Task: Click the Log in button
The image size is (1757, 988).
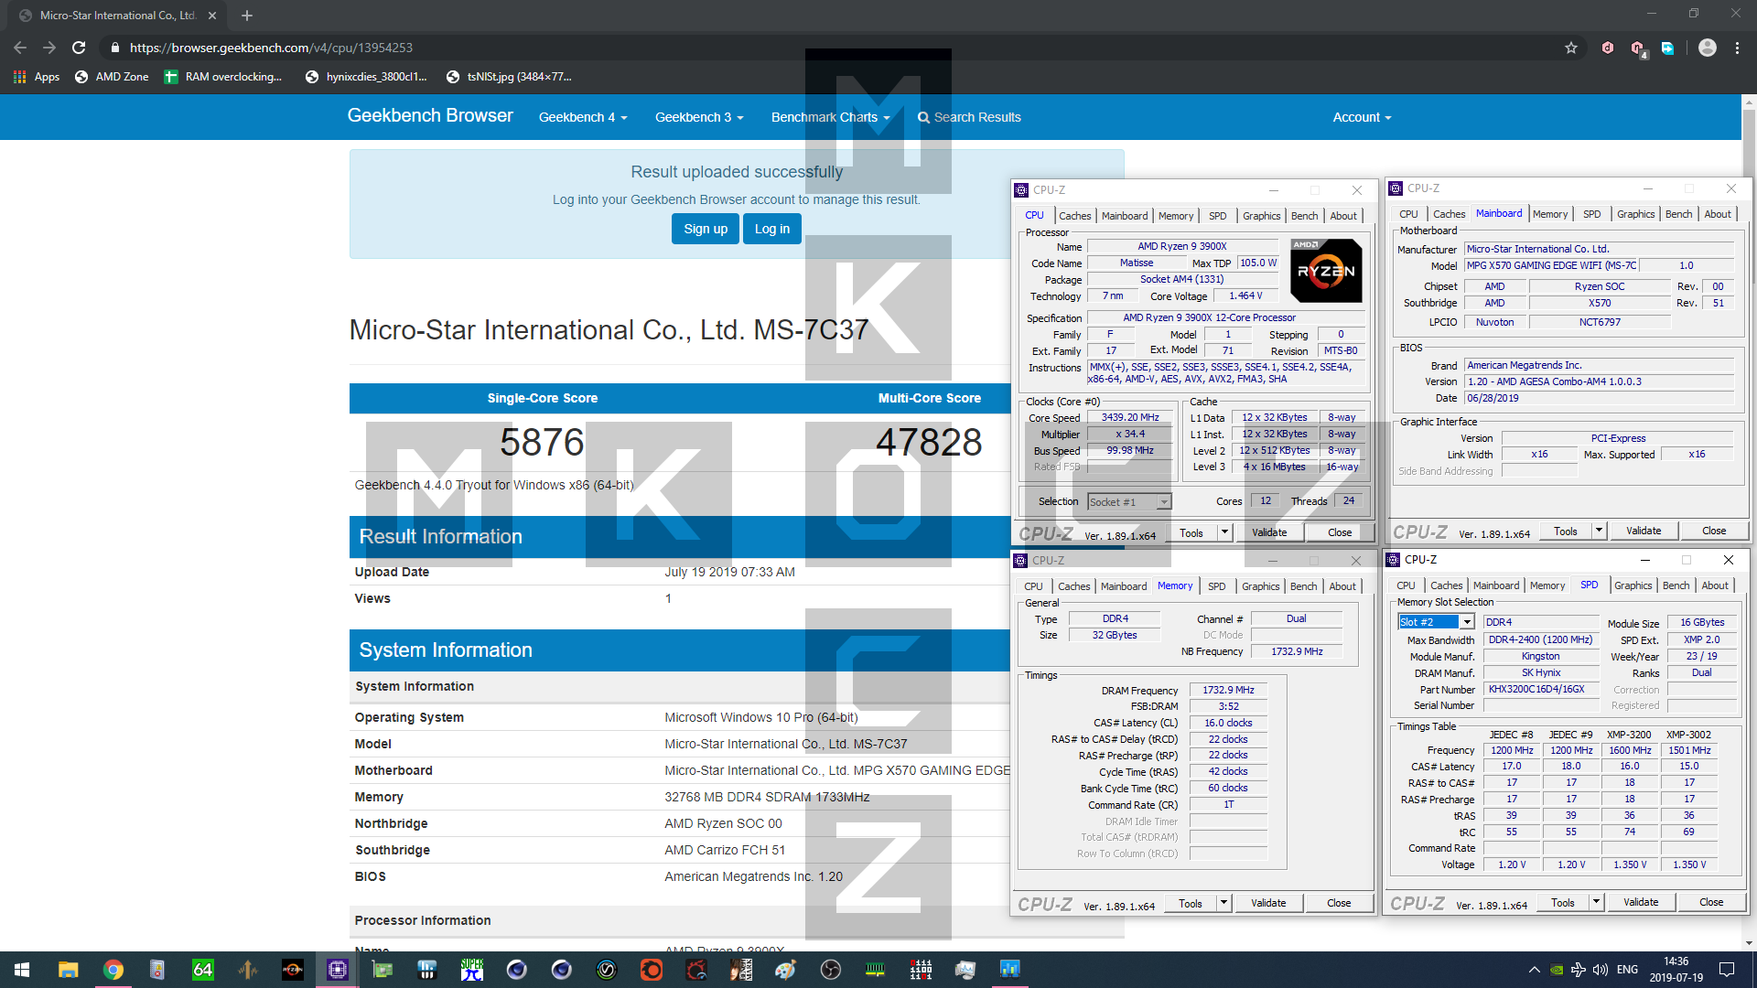Action: click(x=772, y=229)
